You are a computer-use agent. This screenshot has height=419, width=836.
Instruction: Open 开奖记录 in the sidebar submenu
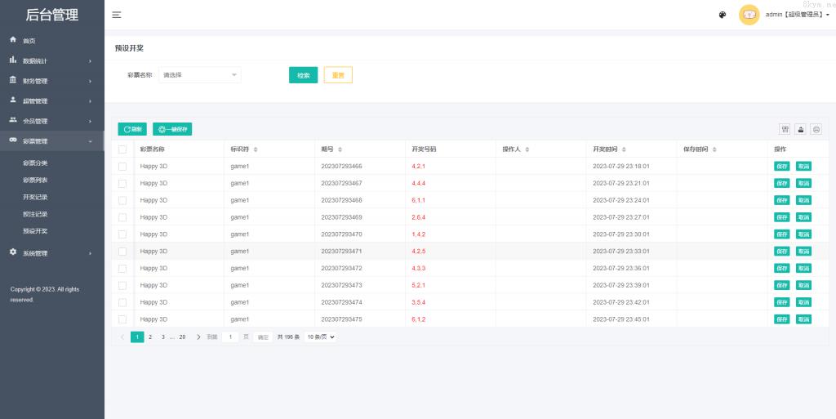(35, 197)
